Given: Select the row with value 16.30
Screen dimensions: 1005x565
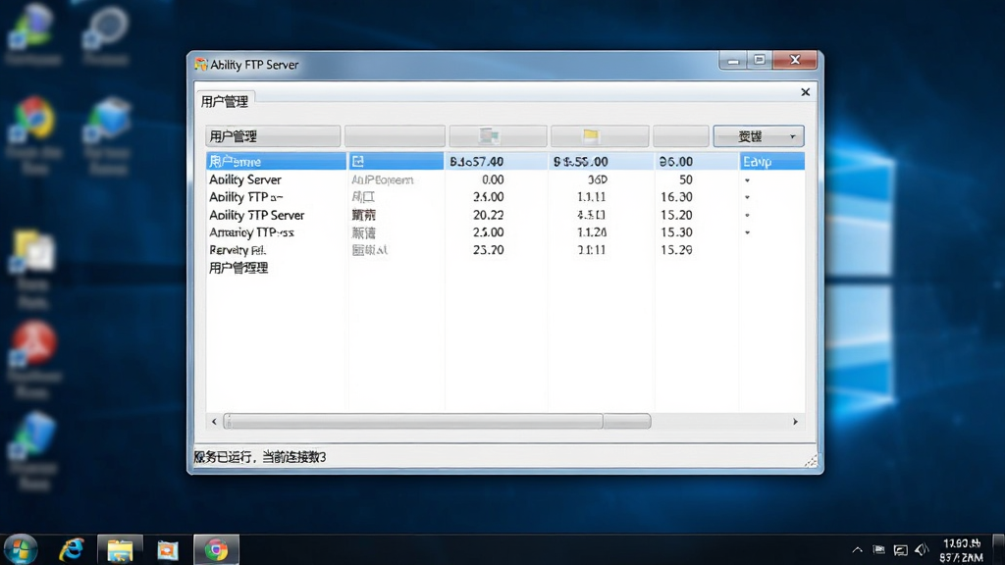Looking at the screenshot, I should (505, 197).
